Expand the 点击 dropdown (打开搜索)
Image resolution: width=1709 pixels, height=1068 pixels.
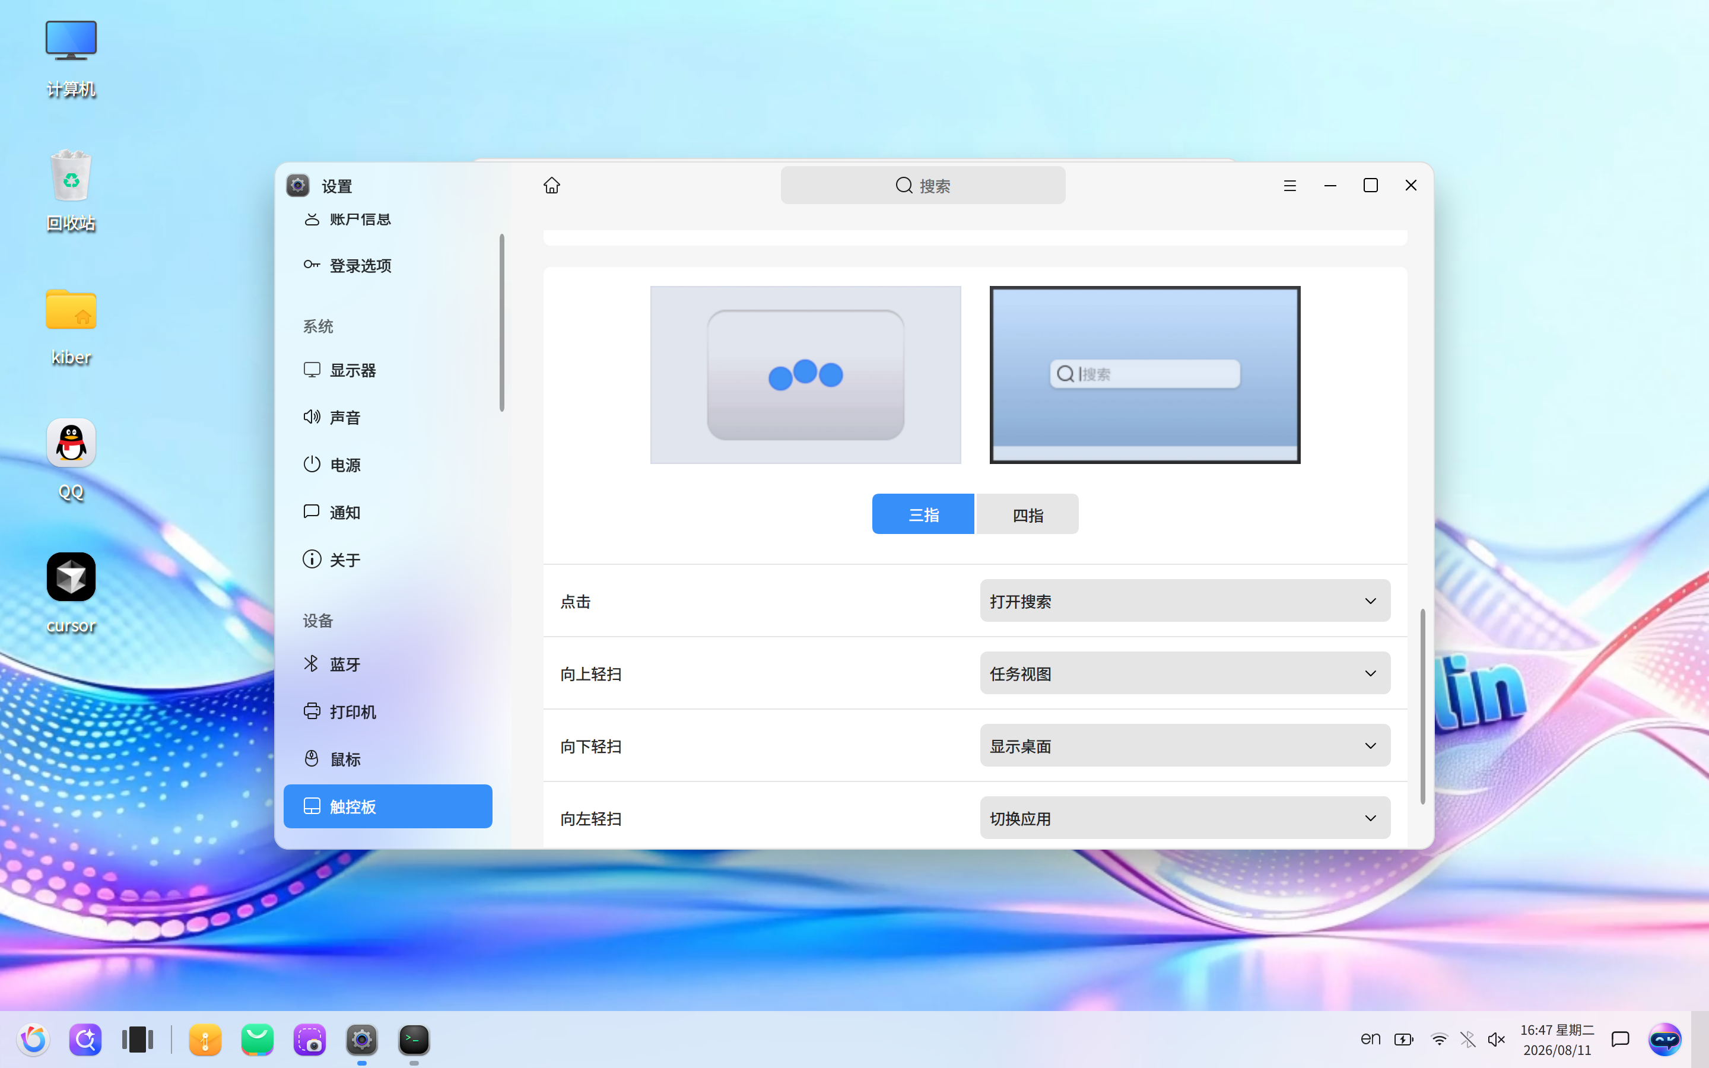click(x=1185, y=601)
